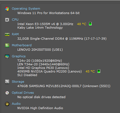Viewport: 120px width, 113px height.
Task: Click the disc Optical Drives icon
Action: point(7,93)
